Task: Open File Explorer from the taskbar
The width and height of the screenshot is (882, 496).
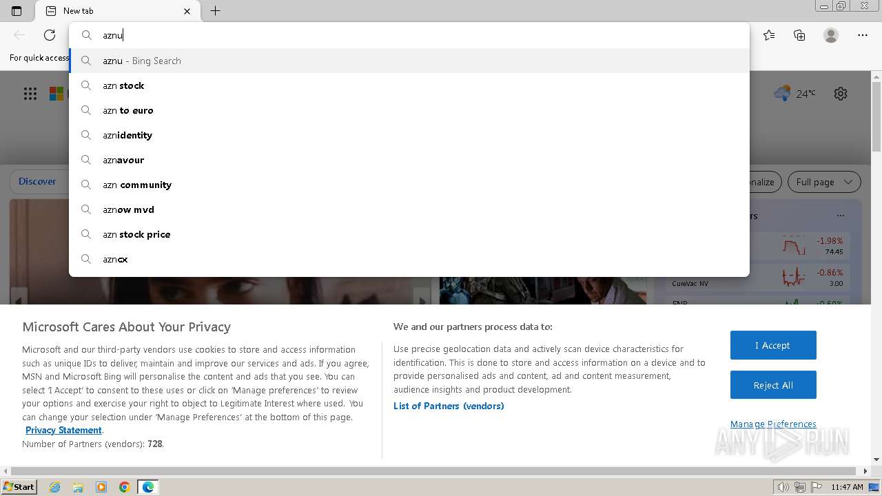Action: pyautogui.click(x=78, y=487)
